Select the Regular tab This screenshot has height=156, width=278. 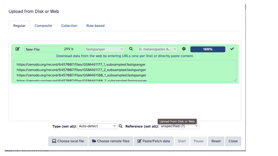[19, 26]
